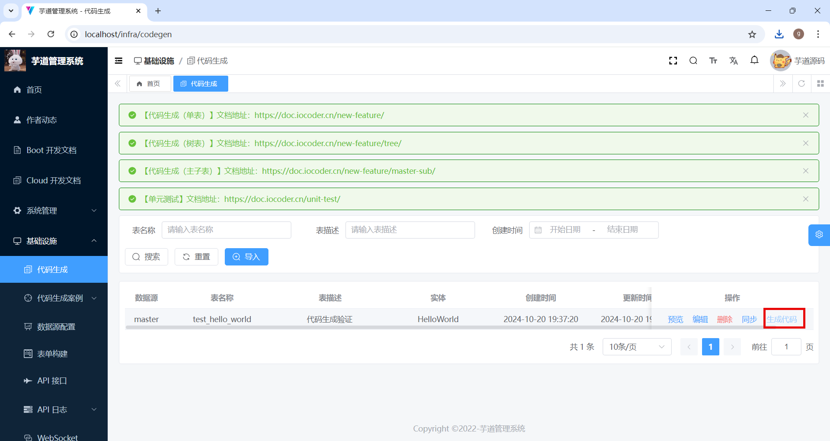The image size is (830, 441).
Task: Dismiss the 单元测试 doc alert
Action: (x=806, y=199)
